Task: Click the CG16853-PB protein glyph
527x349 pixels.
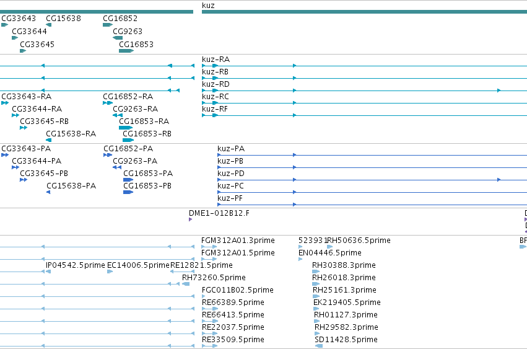Action: coord(128,192)
